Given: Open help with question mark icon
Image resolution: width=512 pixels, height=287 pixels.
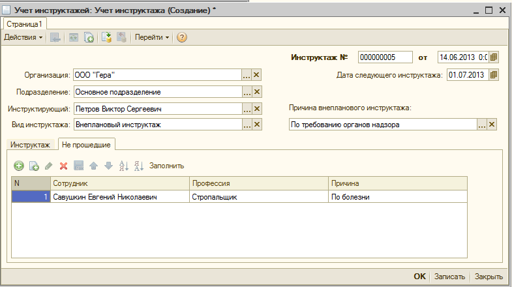Looking at the screenshot, I should click(182, 37).
